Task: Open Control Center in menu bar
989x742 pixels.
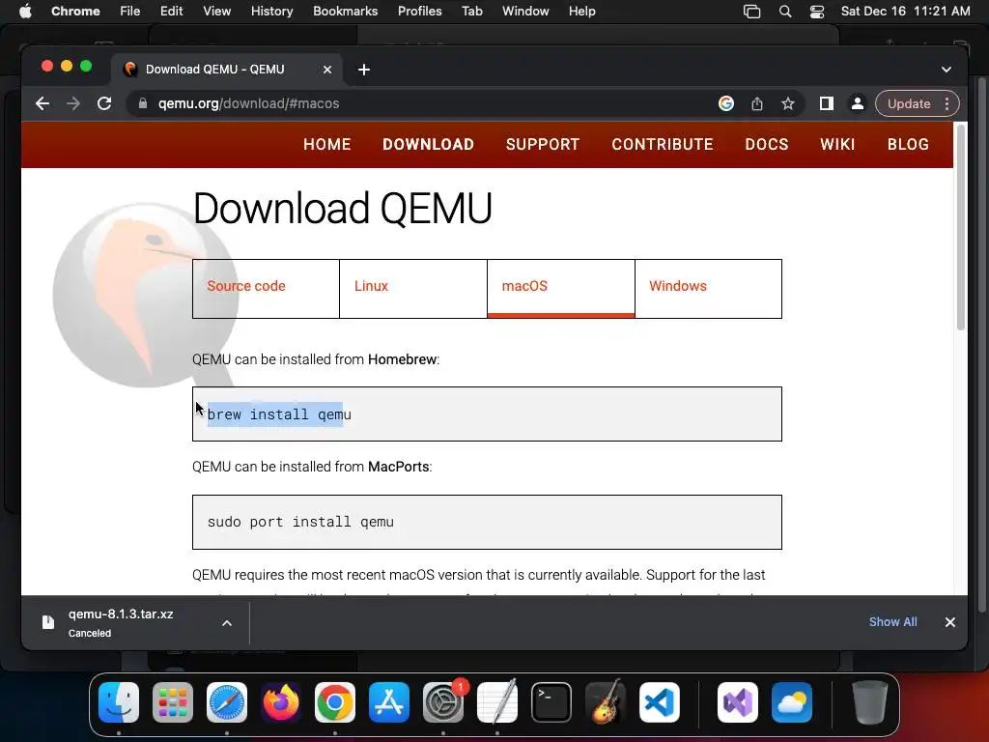Action: click(817, 12)
